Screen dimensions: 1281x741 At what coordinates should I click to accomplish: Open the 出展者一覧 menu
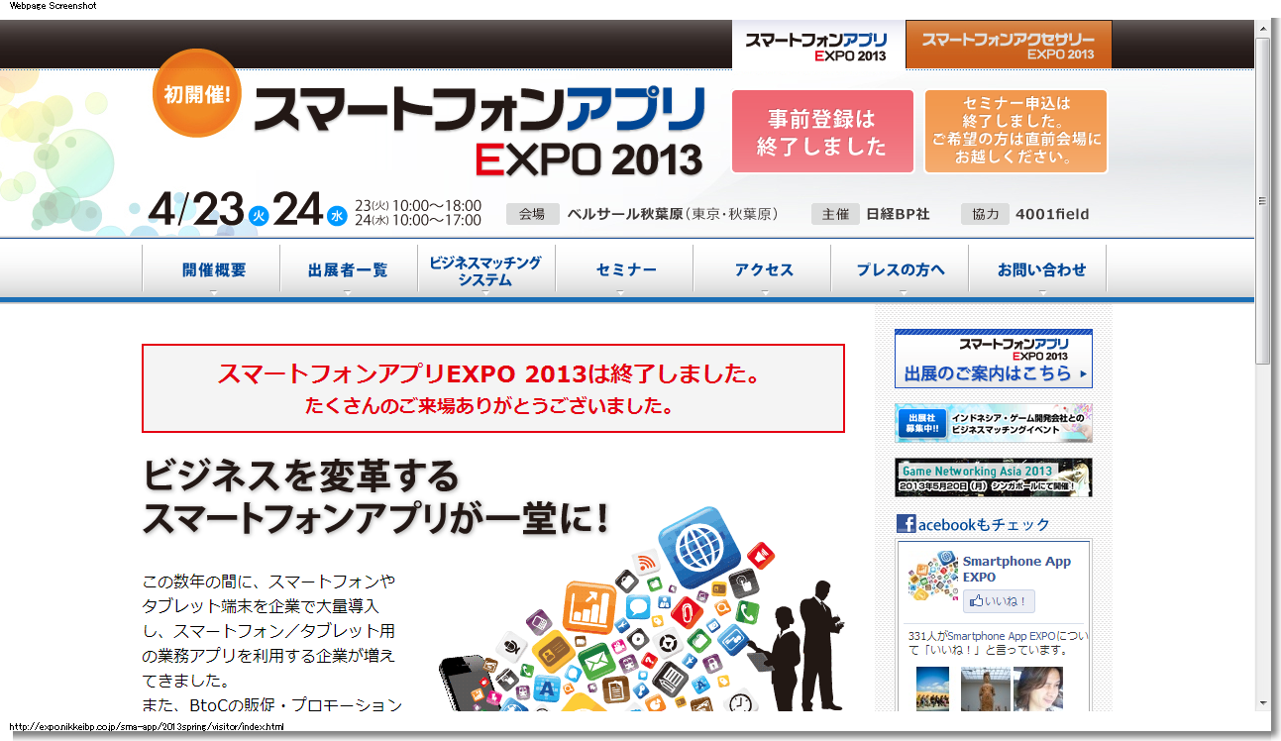pos(348,269)
